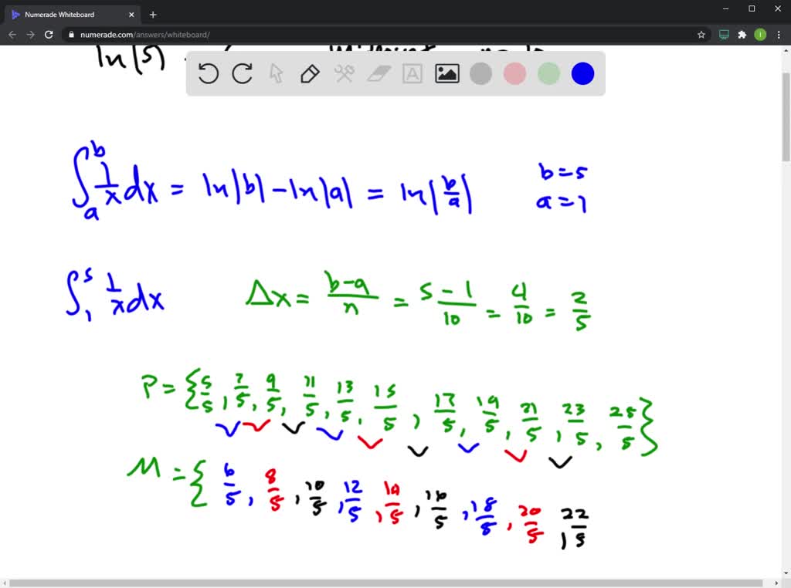The width and height of the screenshot is (791, 588).
Task: Click the browser back button
Action: pos(12,34)
